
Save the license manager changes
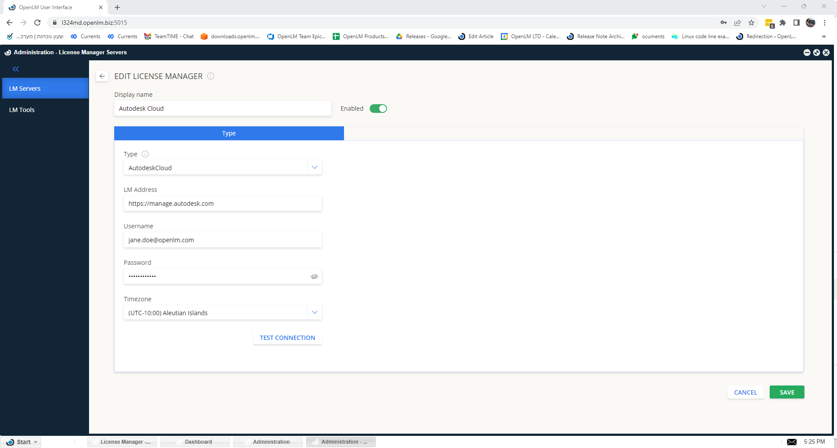(787, 392)
